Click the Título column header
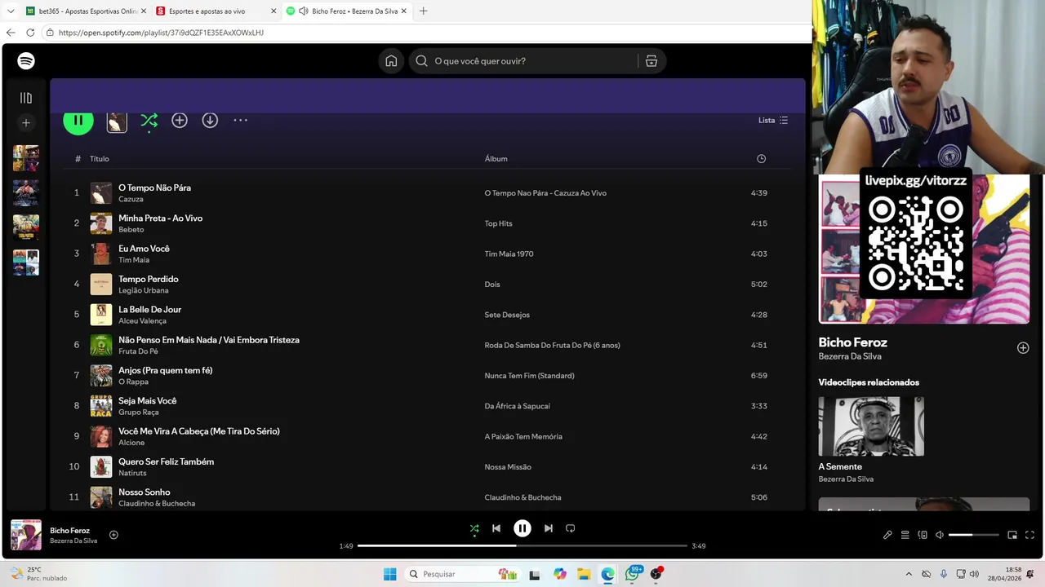Screen dimensions: 1045x587 99,159
